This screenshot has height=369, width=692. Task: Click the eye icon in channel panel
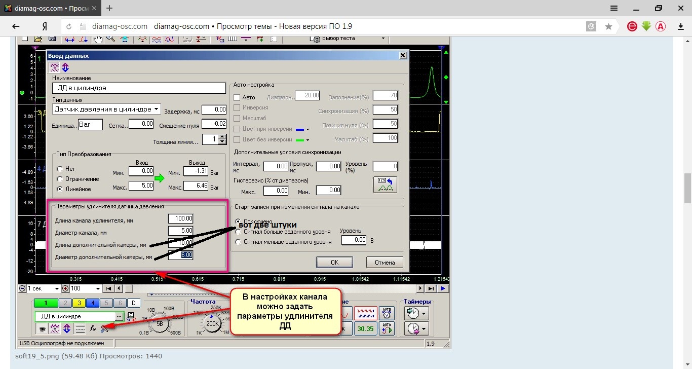click(43, 329)
